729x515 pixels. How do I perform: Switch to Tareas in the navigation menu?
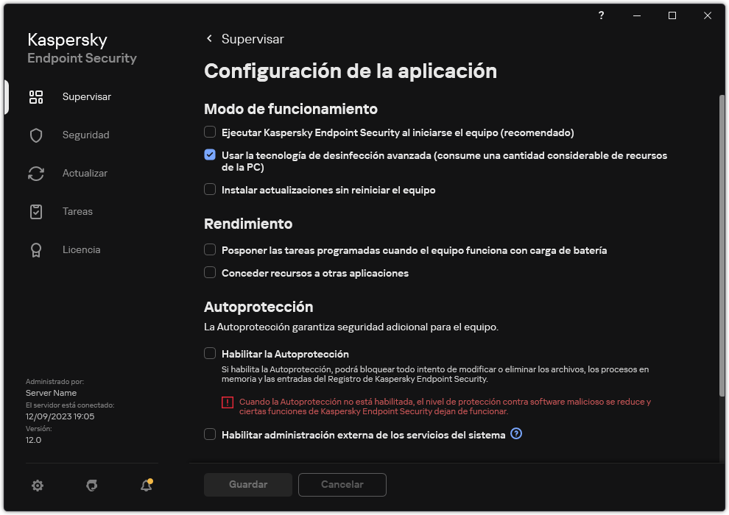pos(77,211)
